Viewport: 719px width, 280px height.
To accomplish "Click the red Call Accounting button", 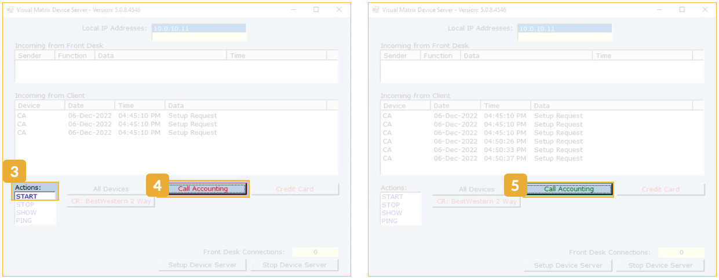I will [x=203, y=189].
